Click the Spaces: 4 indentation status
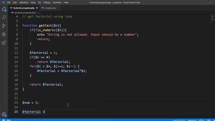Viewport: 215px width, 121px height. (x=191, y=120)
